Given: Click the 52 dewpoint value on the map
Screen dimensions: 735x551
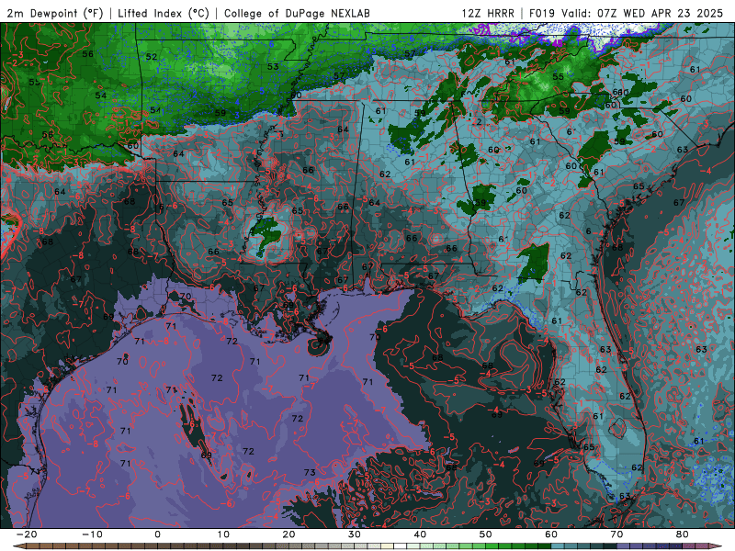Looking at the screenshot, I should pos(152,57).
